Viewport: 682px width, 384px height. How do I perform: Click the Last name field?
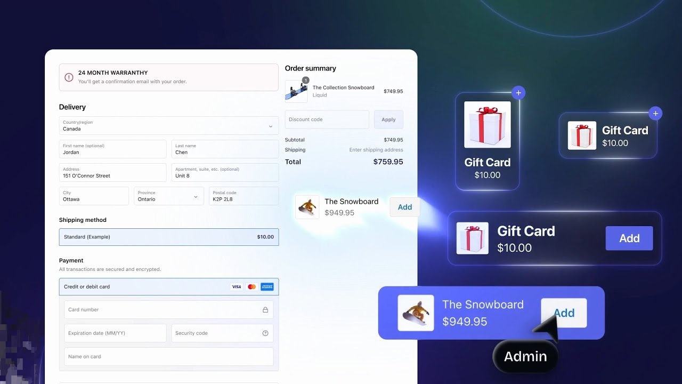(225, 149)
